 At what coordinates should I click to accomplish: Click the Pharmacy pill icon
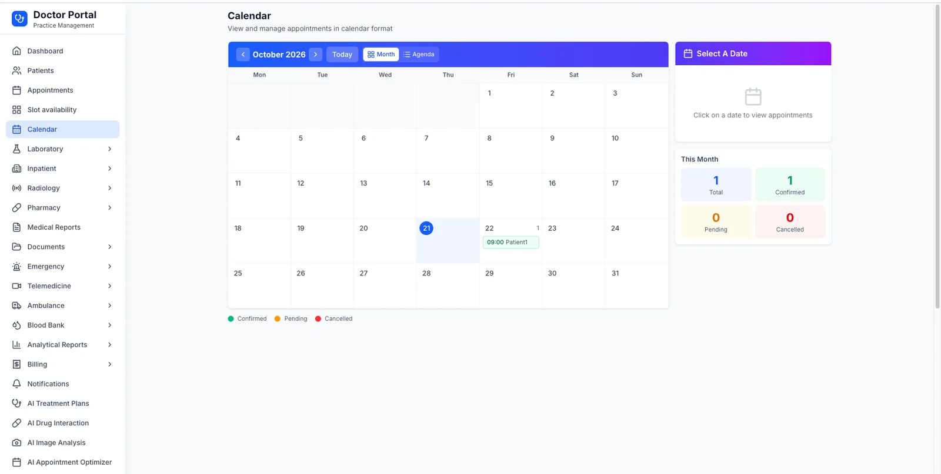click(x=16, y=208)
